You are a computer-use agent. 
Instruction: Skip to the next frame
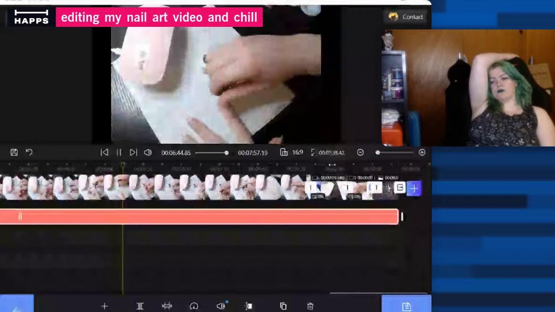tap(134, 153)
